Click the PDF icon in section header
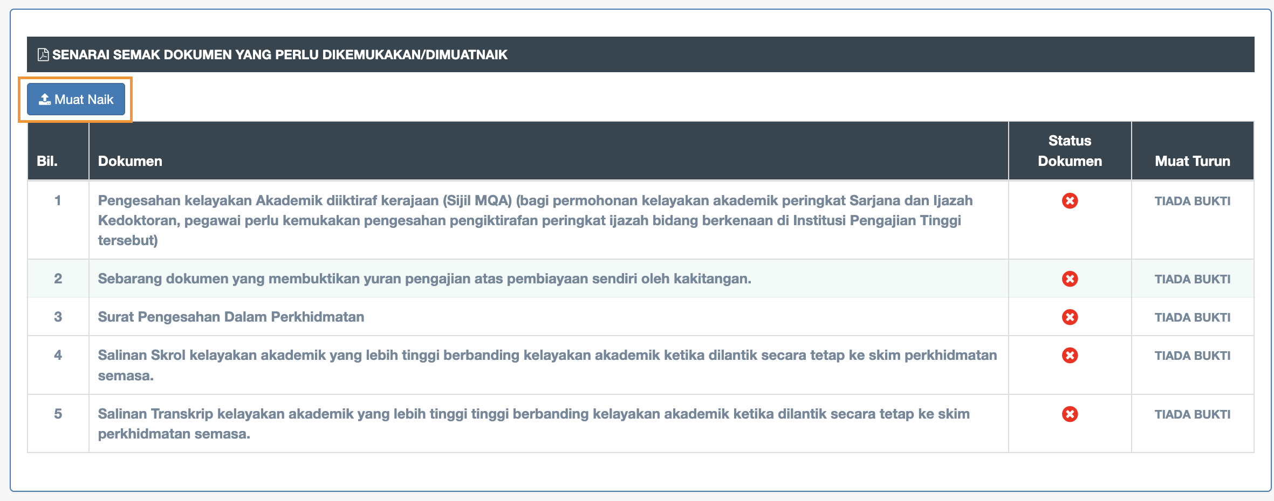 43,54
